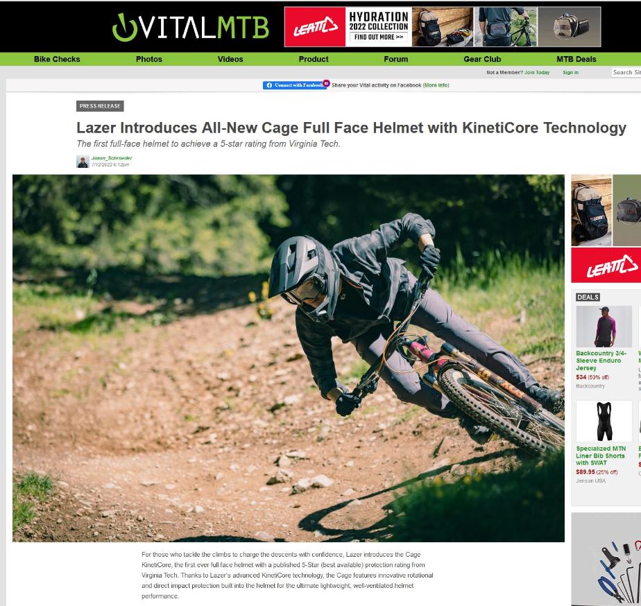Open the Videos menu item
This screenshot has width=641, height=606.
(x=230, y=59)
